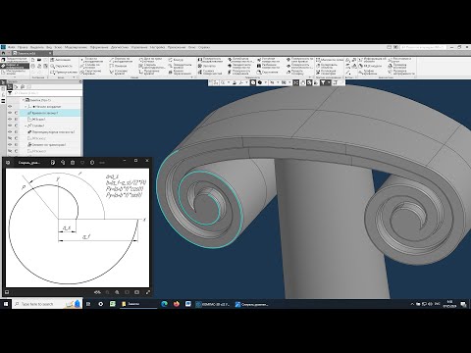Show the hidden Эскиз:3 item
This screenshot has width=471, height=353.
pos(10,151)
